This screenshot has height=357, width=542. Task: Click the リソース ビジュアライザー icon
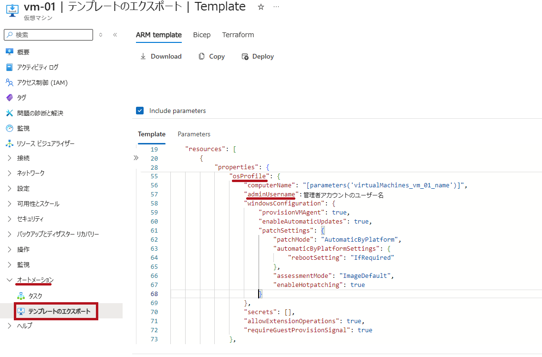tap(10, 143)
